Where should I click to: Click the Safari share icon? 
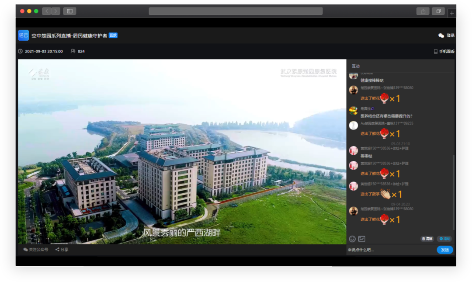coord(423,11)
